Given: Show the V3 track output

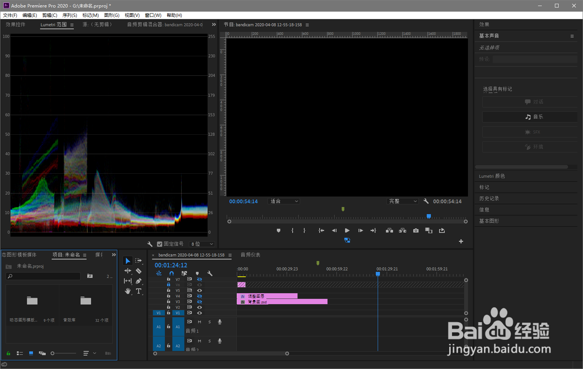Looking at the screenshot, I should tap(200, 301).
